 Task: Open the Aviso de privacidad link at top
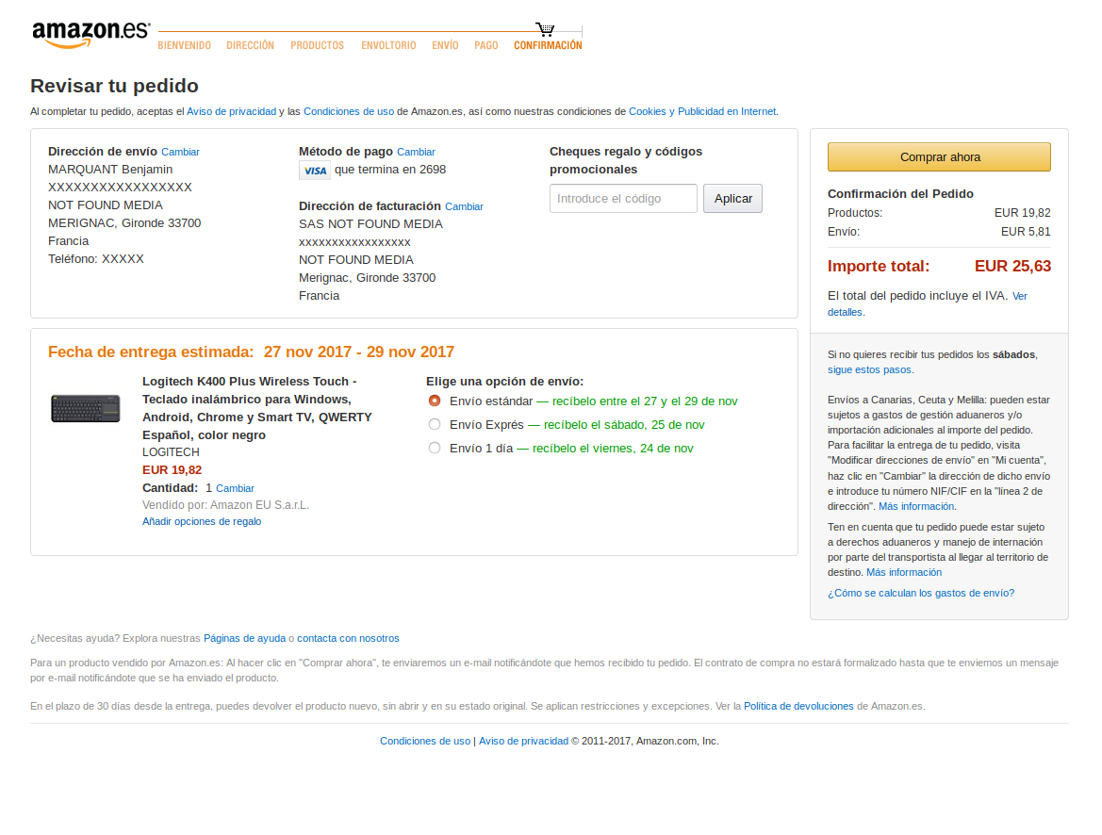click(231, 112)
